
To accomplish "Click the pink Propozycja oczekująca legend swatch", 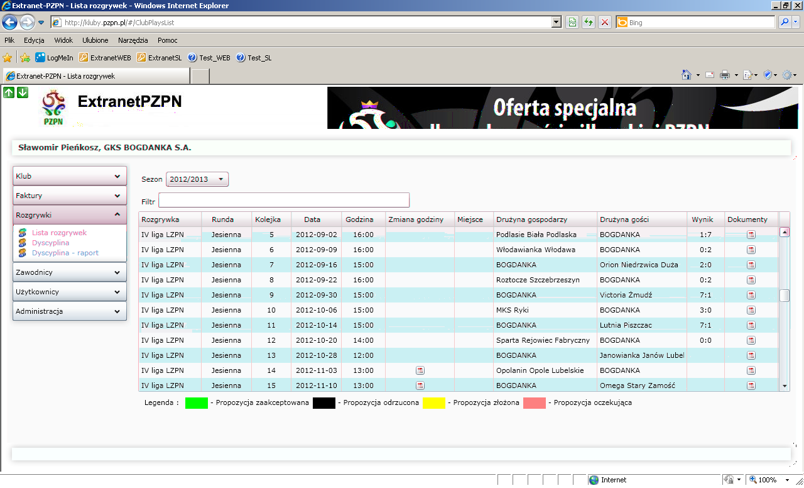I will 535,402.
